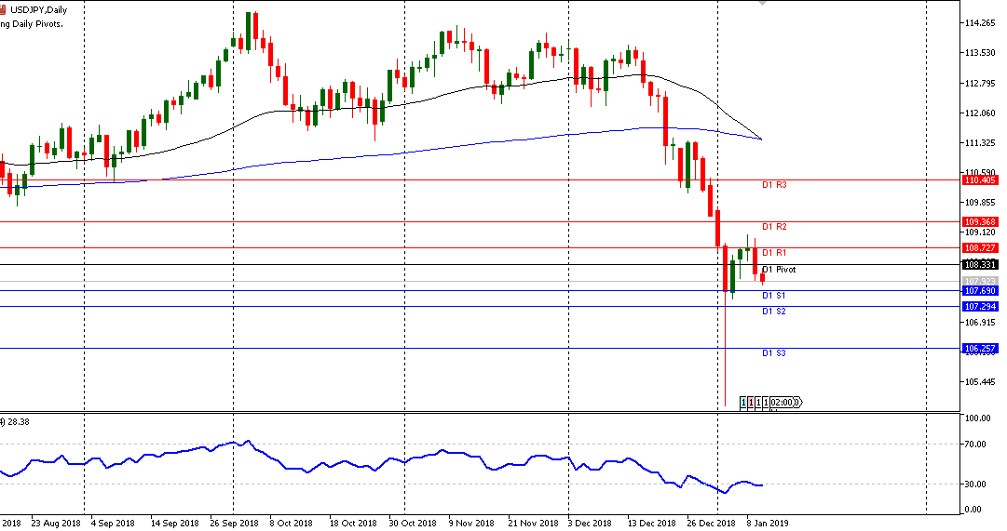Click the 02:00 event time flag

(782, 402)
